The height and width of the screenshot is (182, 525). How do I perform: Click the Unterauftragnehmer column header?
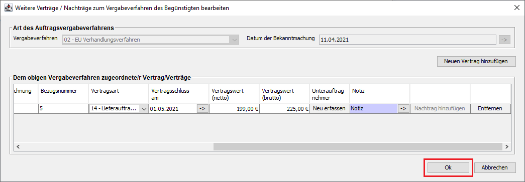tap(330, 94)
